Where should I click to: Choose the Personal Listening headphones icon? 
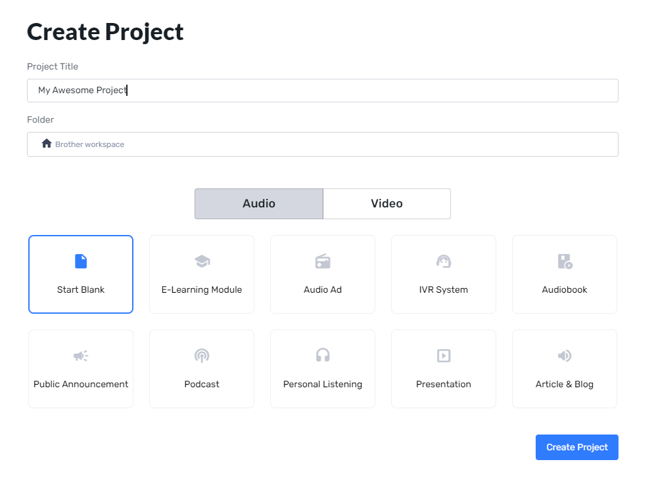(x=323, y=356)
